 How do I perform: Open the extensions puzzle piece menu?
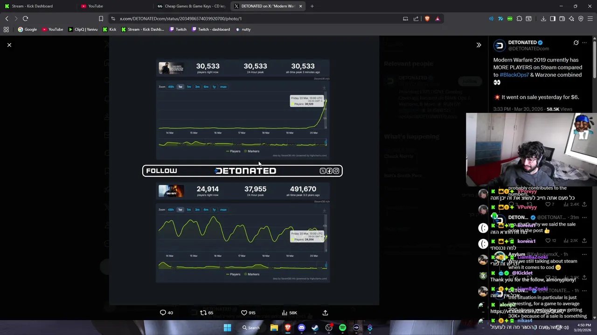(x=519, y=19)
